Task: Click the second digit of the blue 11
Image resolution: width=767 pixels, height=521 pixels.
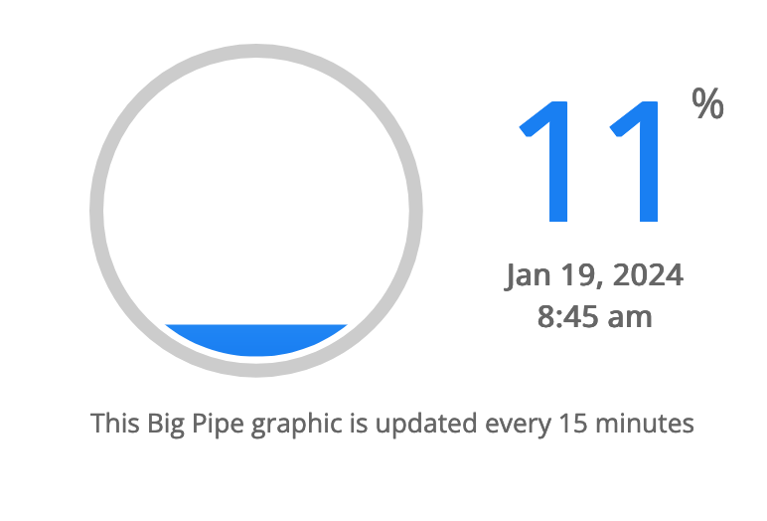Action: (633, 159)
